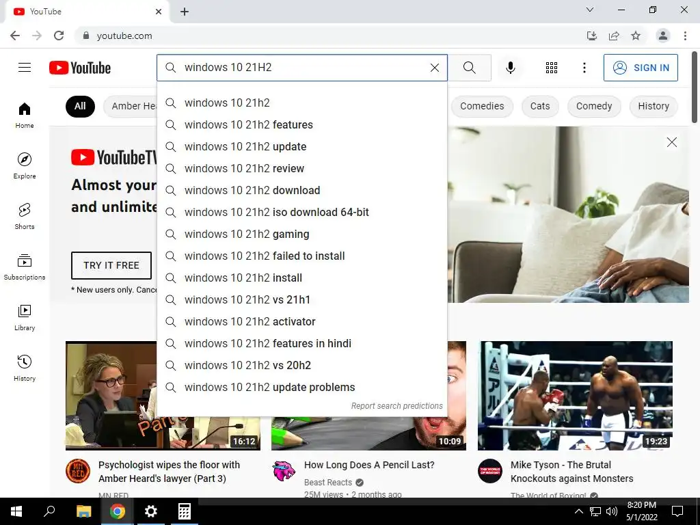700x525 pixels.
Task: Select the History filter chip
Action: [653, 106]
